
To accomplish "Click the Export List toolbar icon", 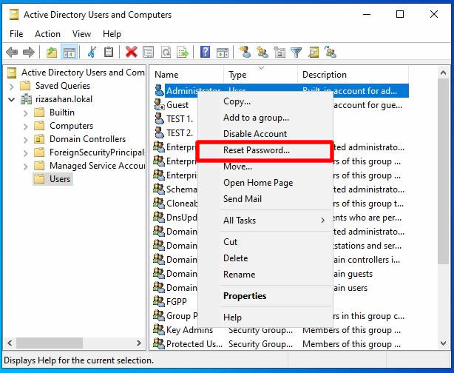I will click(183, 53).
